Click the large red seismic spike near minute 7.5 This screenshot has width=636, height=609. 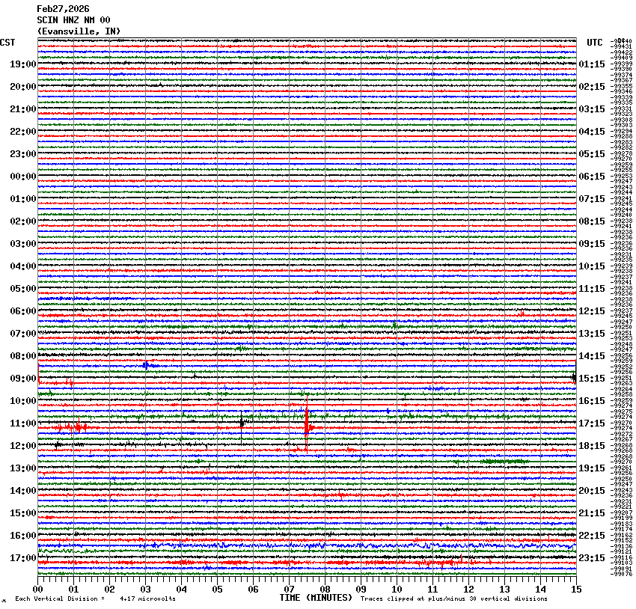point(307,427)
